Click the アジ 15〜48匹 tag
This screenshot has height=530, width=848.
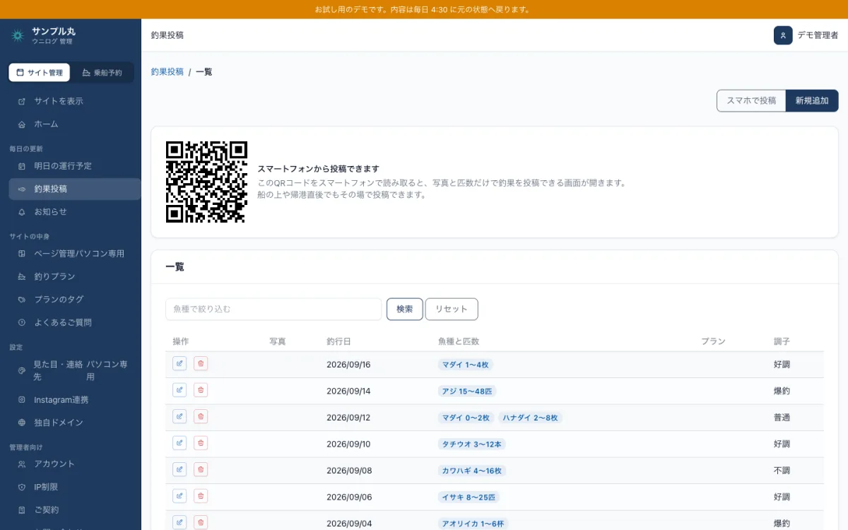coord(468,391)
